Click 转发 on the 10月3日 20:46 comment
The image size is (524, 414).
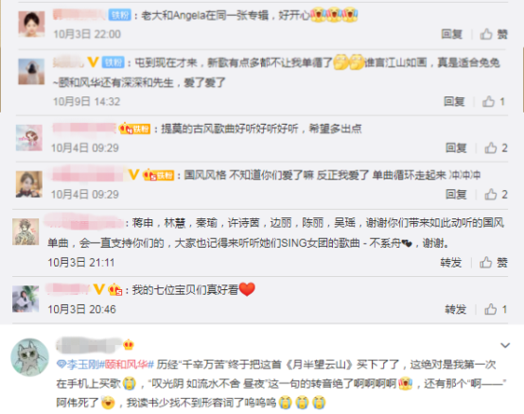point(456,309)
